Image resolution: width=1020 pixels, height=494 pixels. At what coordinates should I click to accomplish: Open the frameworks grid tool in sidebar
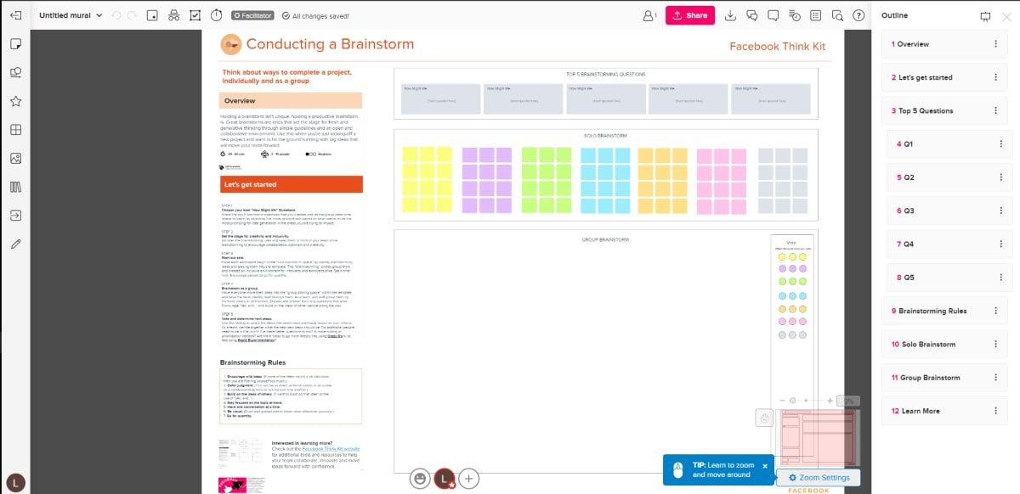coord(15,130)
